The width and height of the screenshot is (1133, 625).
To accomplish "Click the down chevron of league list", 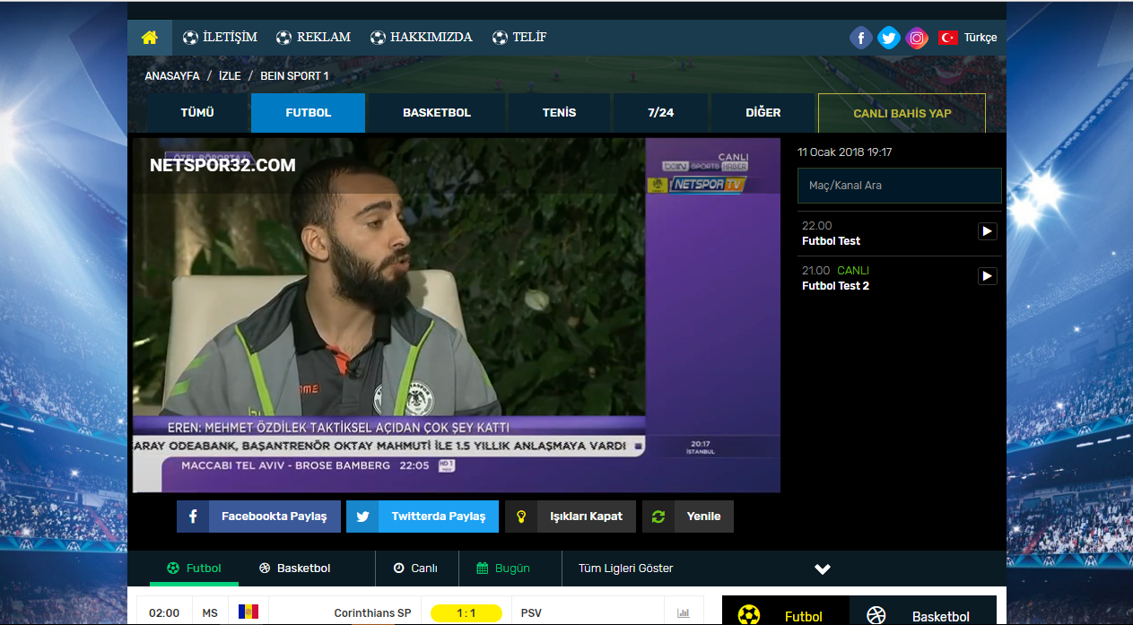I will tap(823, 569).
